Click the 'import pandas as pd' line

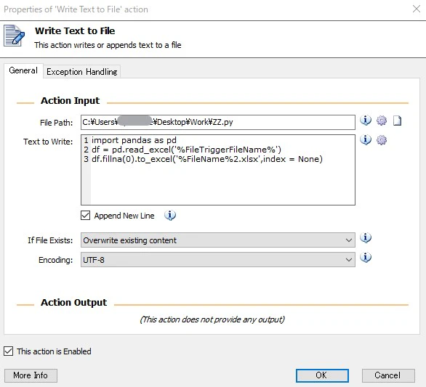click(x=134, y=140)
